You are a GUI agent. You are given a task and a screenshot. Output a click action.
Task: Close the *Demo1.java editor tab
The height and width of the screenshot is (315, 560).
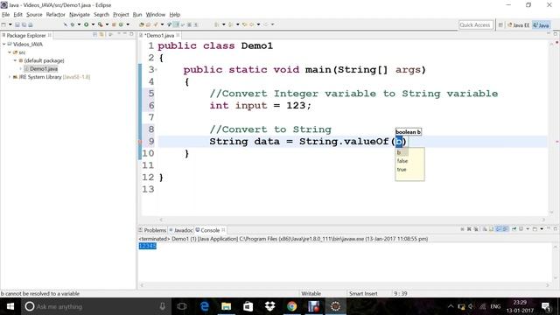[178, 35]
